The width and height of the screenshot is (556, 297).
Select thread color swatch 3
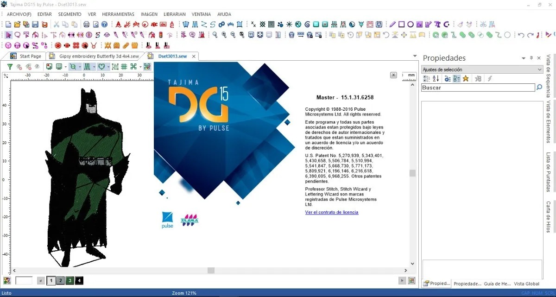[69, 280]
